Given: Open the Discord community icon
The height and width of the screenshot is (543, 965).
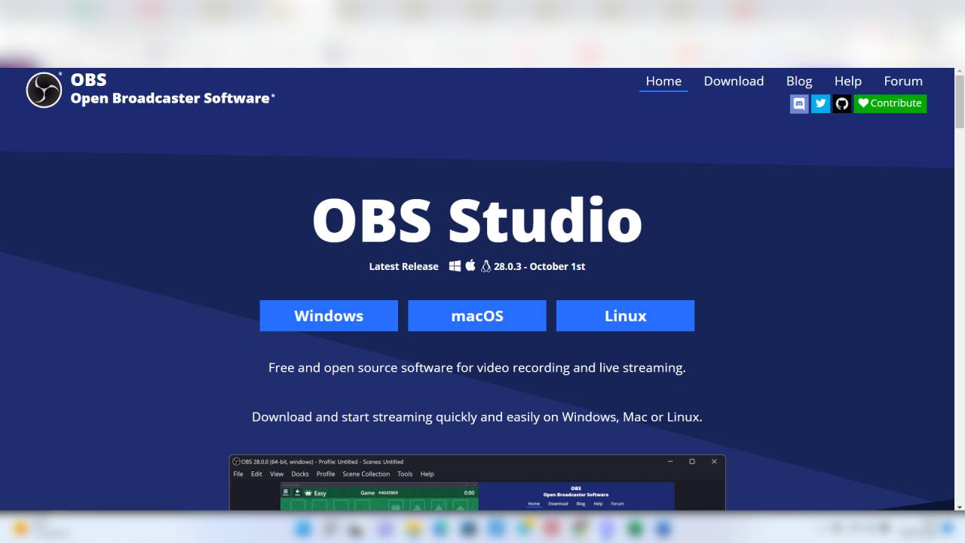Looking at the screenshot, I should (x=799, y=103).
